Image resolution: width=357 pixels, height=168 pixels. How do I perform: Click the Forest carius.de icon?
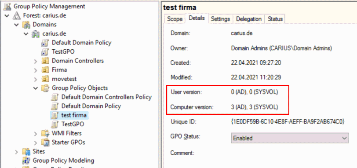[x=16, y=16]
